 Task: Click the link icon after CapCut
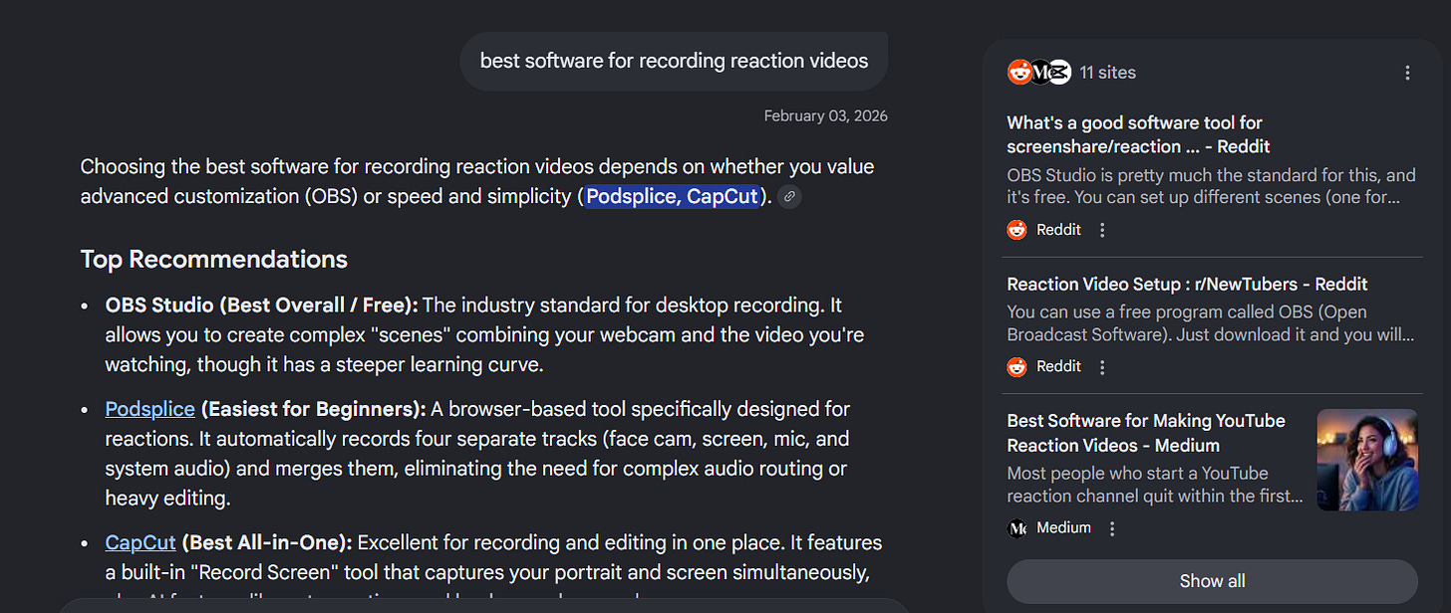[x=789, y=197]
